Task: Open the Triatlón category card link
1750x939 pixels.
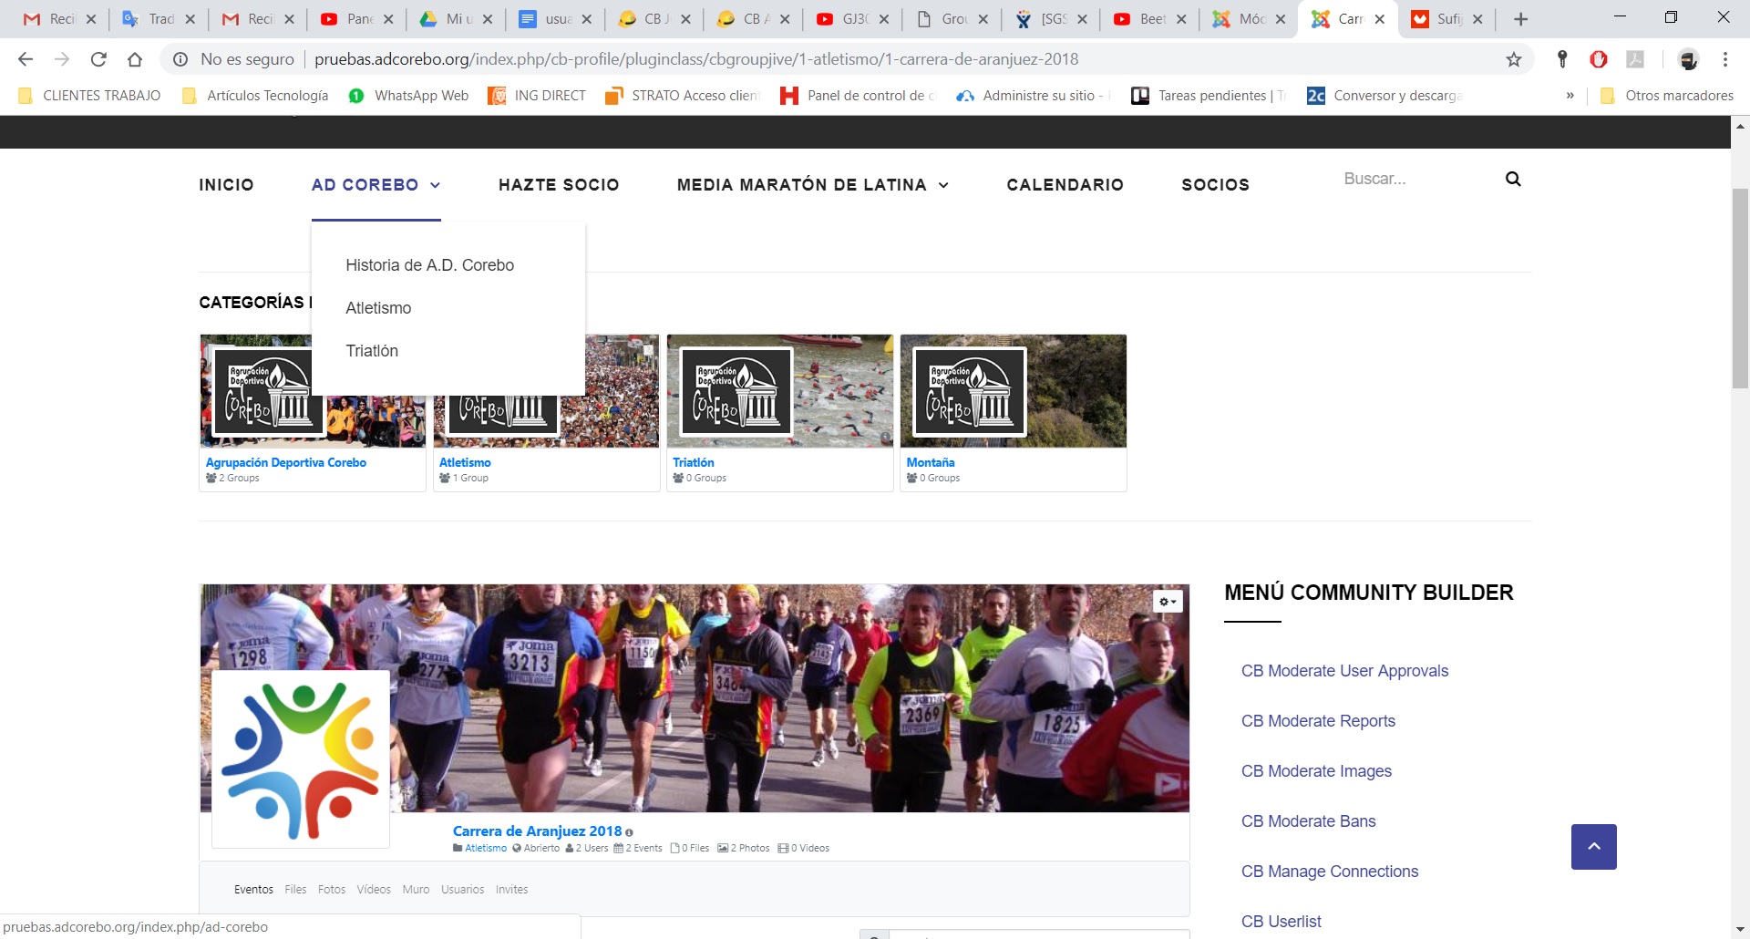Action: pos(694,463)
